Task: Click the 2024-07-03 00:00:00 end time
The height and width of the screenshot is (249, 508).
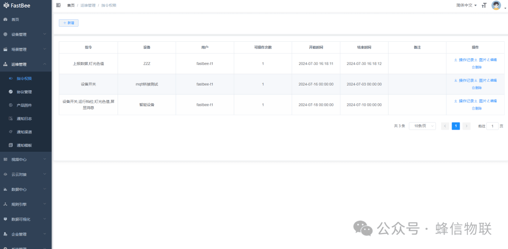Action: coord(364,84)
